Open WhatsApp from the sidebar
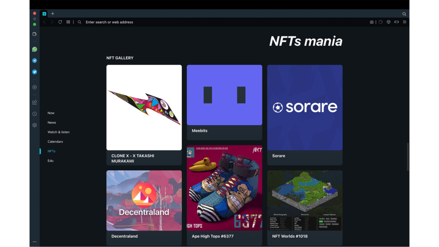This screenshot has width=439, height=247. (35, 49)
